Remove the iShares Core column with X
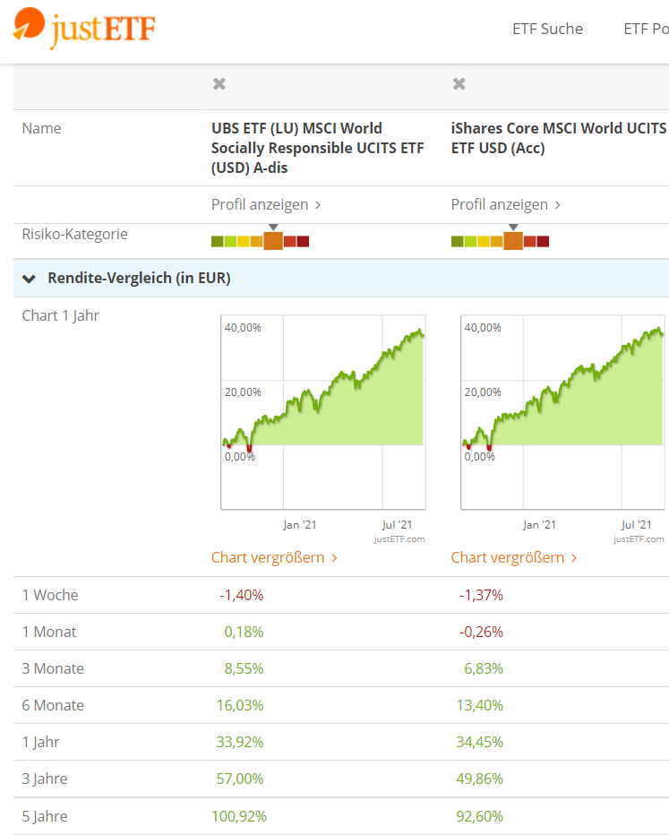Viewport: 669px width, 835px height. point(459,84)
